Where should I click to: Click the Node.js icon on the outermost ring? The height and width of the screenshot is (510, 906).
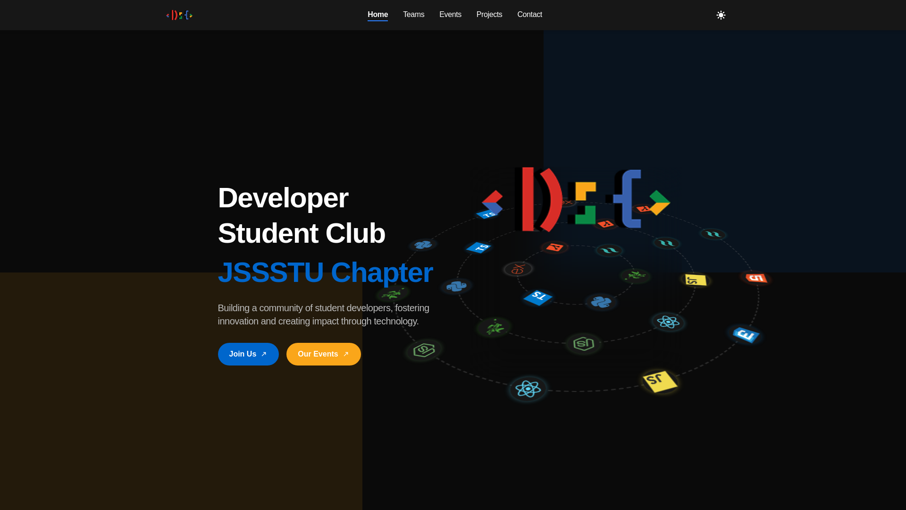424,350
